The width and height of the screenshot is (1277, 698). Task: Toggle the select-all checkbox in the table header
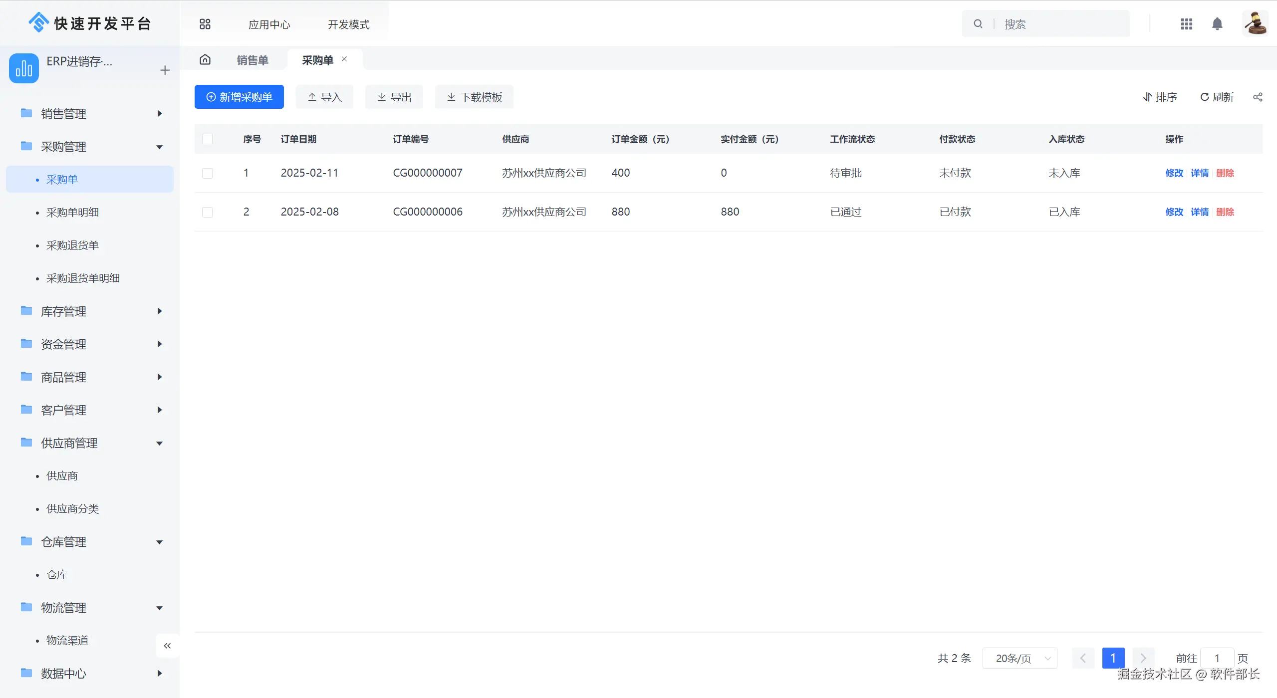(x=207, y=139)
